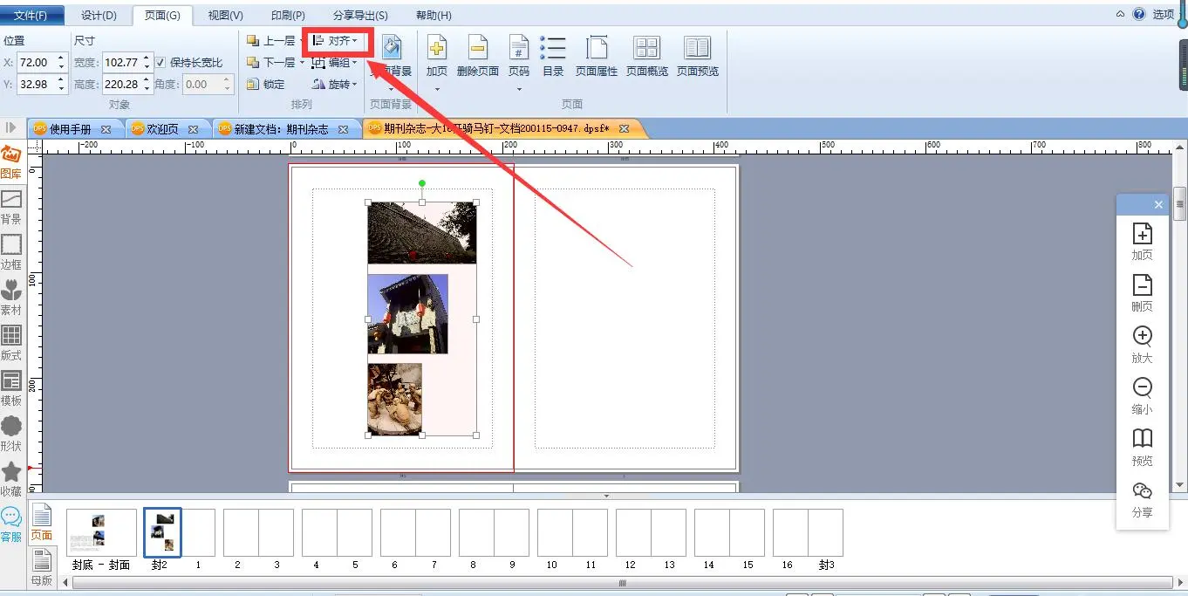This screenshot has height=596, width=1188.
Task: Click 缩小 zoom out button
Action: pos(1142,396)
